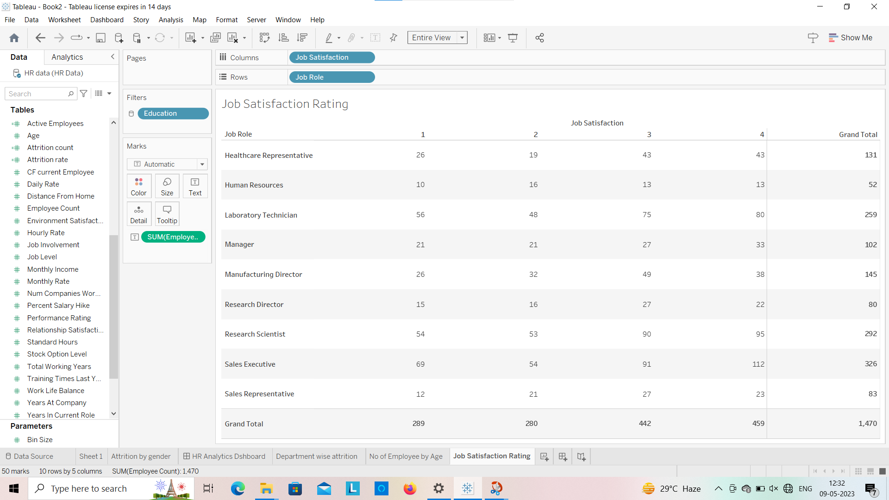Expand the new worksheet dropdown arrow
Screen dimensions: 889x500
(x=202, y=38)
